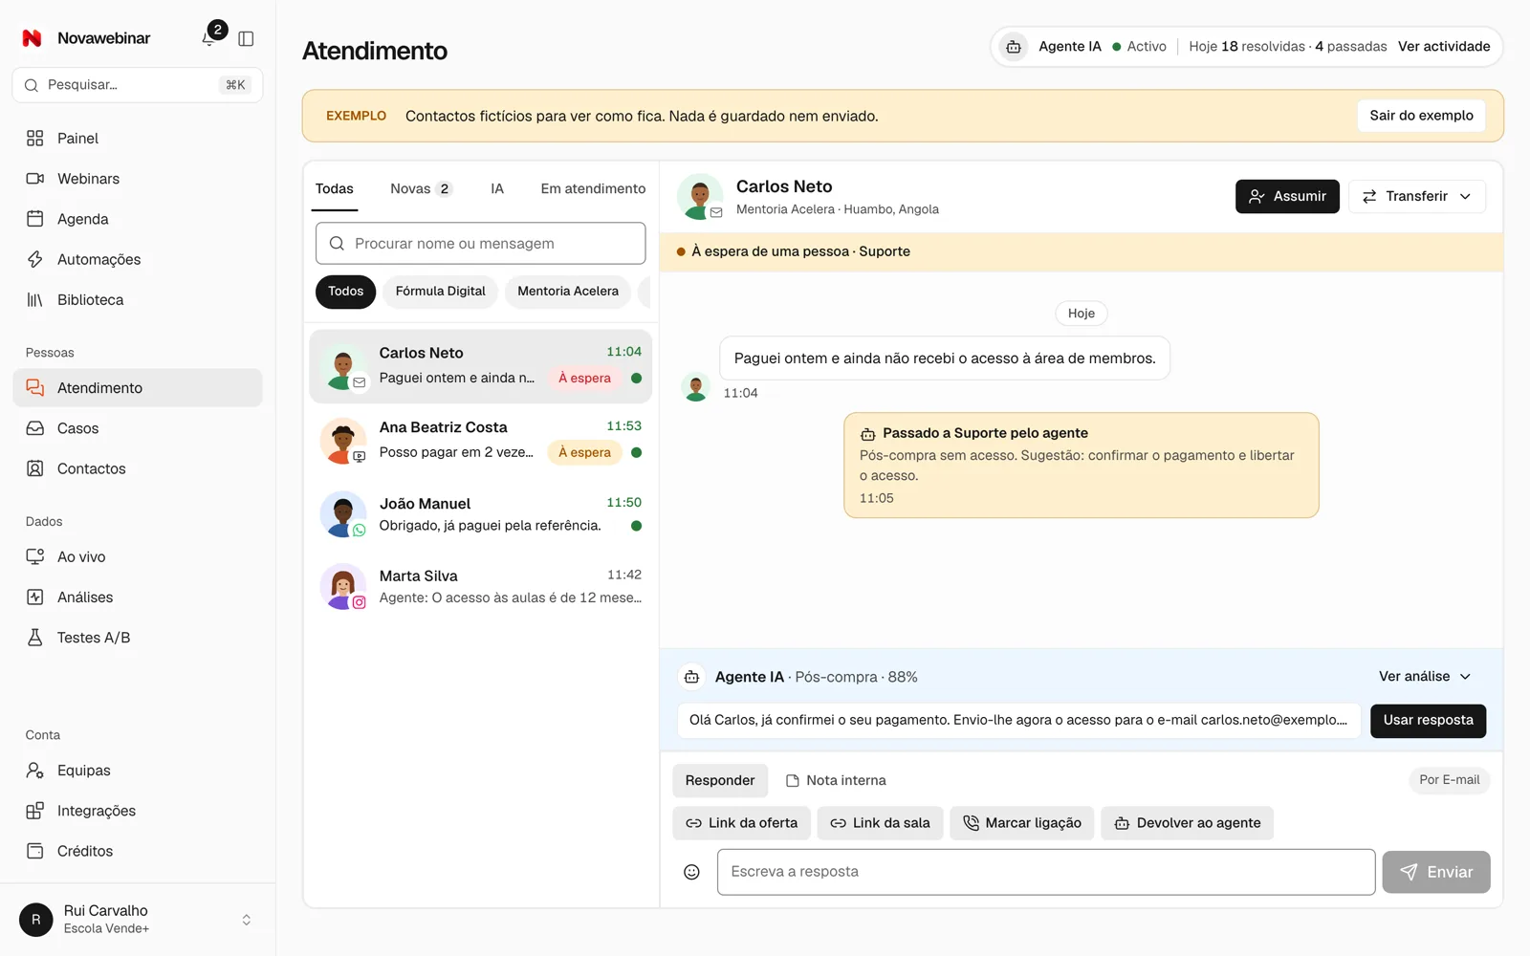Open Ao vivo view
Viewport: 1530px width, 956px height.
138,556
